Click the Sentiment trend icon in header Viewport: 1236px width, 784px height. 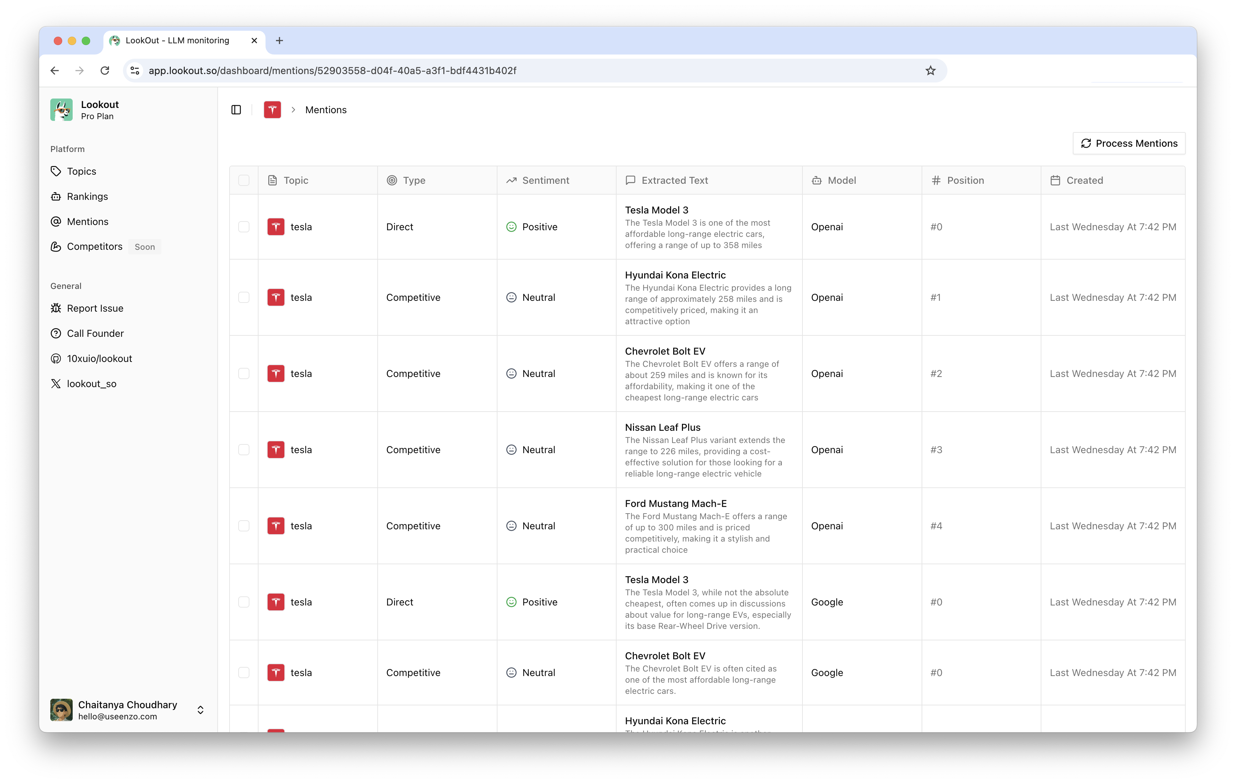[511, 181]
